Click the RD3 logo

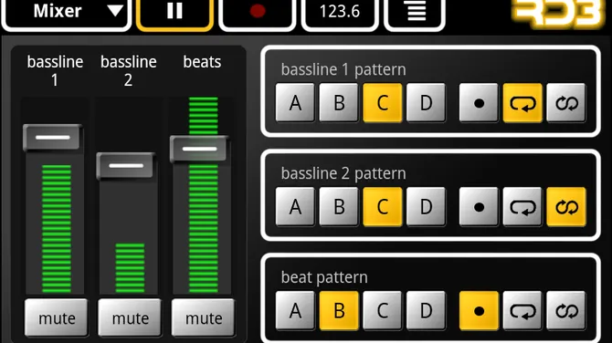tap(558, 14)
